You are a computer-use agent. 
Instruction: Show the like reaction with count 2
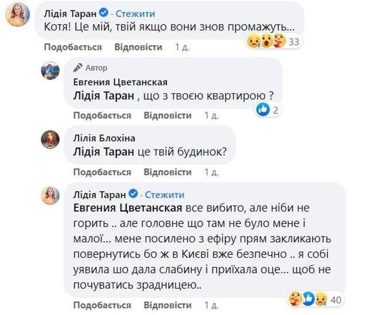(267, 109)
